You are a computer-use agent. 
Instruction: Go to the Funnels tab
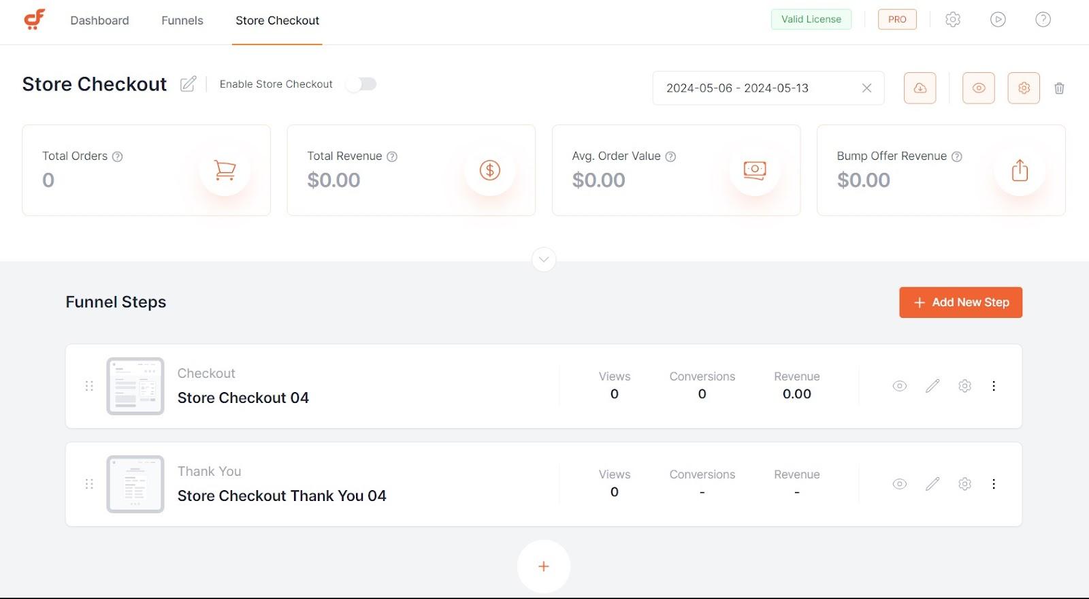[182, 20]
